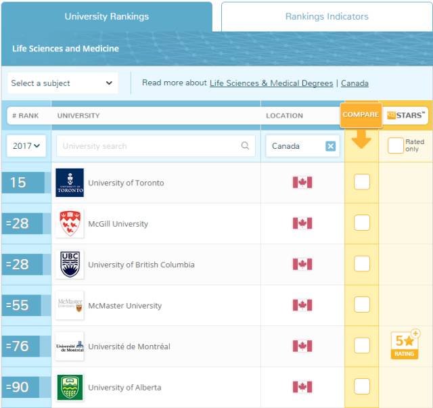
Task: Click the Life Sciences and Medicine heading
Action: [x=66, y=49]
